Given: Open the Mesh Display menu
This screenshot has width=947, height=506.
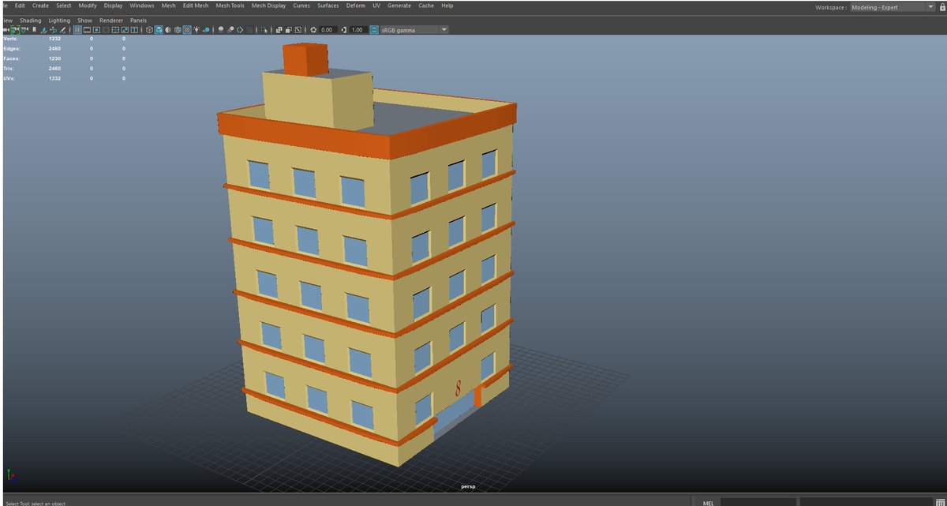Looking at the screenshot, I should [x=269, y=6].
